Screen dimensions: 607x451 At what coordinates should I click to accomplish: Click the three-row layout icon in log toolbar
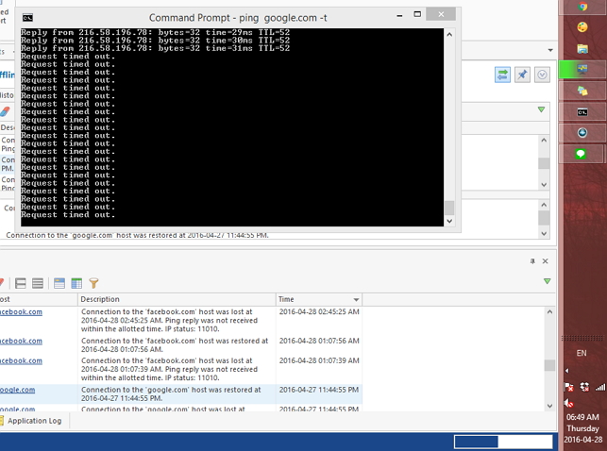38,283
